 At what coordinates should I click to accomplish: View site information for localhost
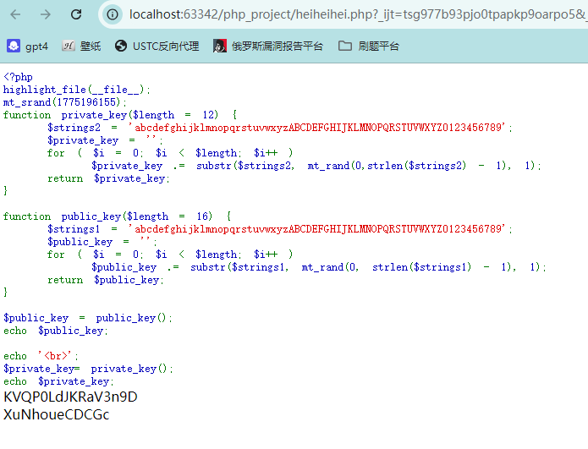113,14
